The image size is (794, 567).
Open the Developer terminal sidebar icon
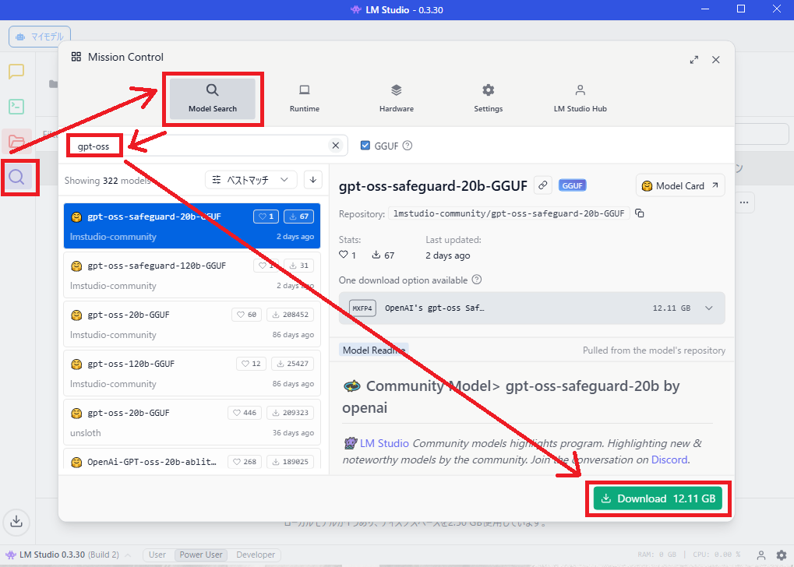tap(16, 107)
